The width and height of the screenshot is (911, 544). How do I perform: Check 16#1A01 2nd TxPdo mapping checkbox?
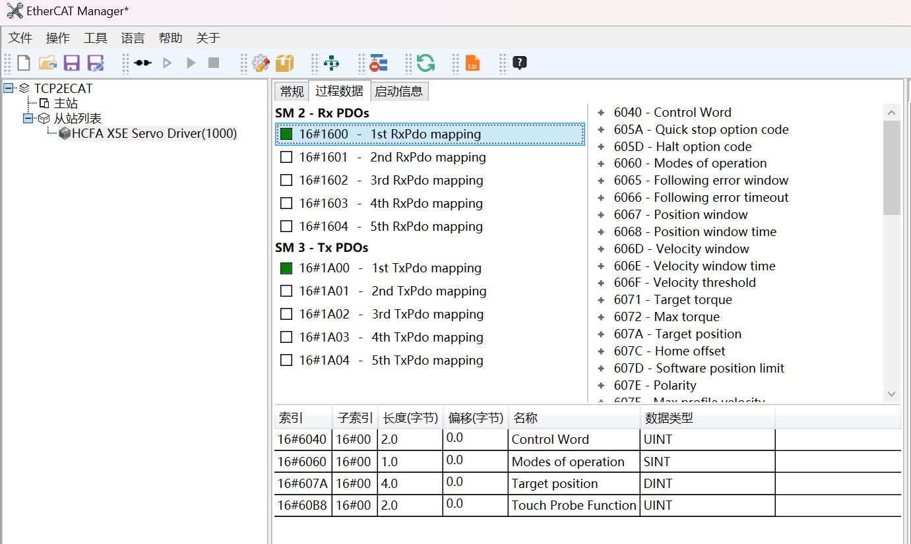click(286, 291)
